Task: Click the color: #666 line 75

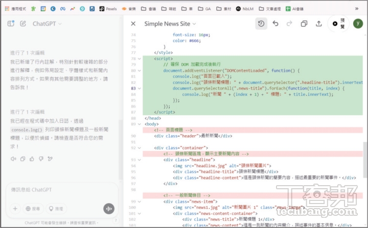Action: (x=187, y=41)
